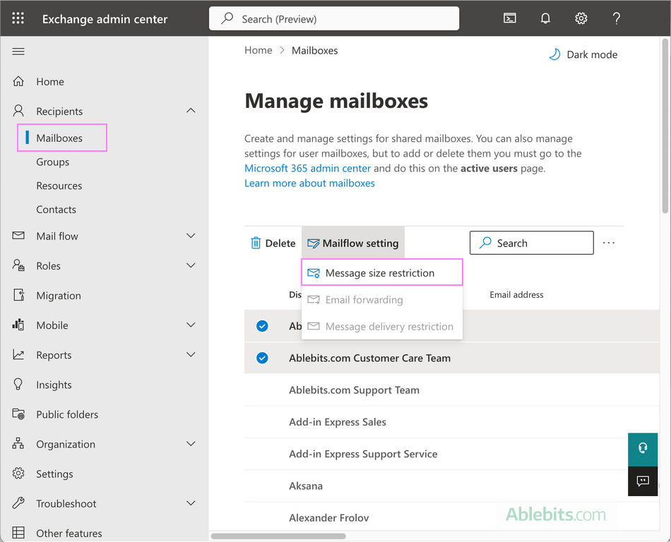Expand the Mail flow section chevron
The image size is (671, 542).
coord(191,236)
